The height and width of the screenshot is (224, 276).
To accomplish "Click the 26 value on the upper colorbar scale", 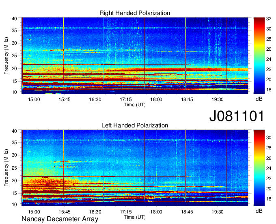I will point(269,49).
